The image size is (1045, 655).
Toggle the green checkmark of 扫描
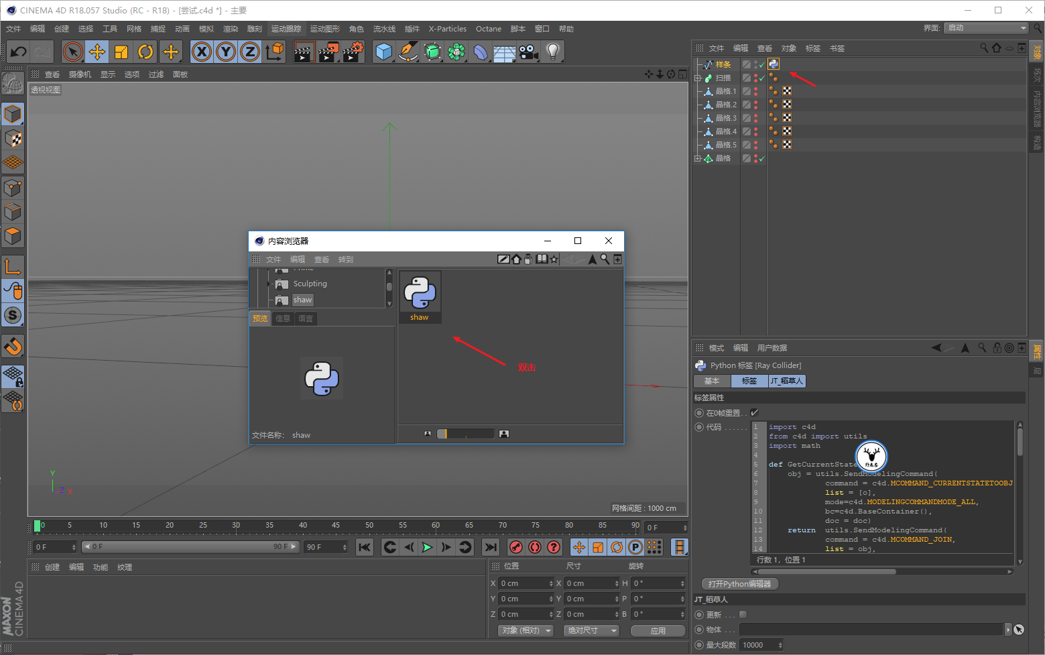pos(762,78)
